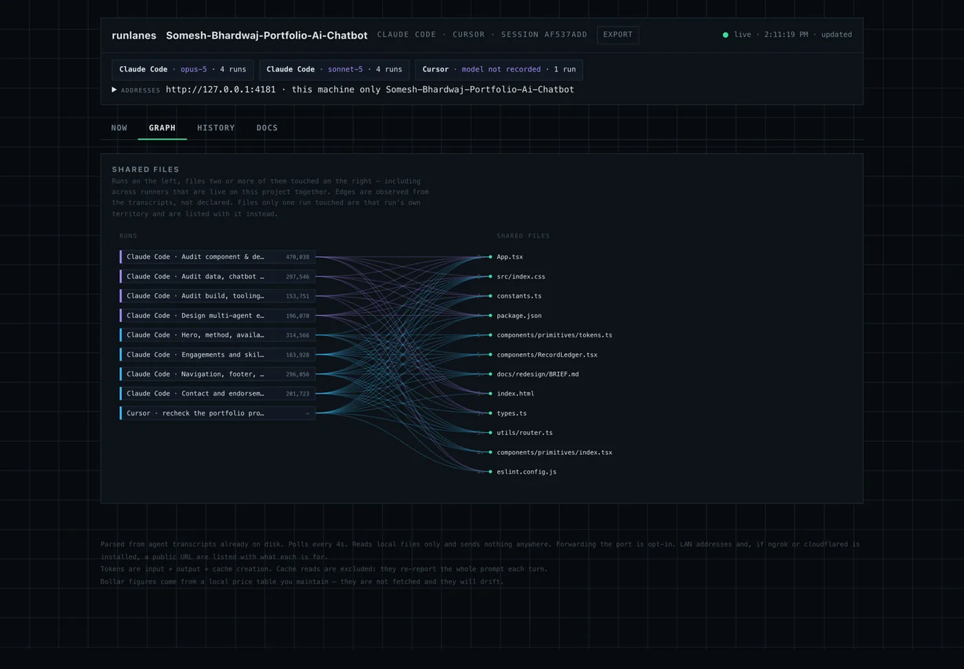Click the 2:11:19 PM timestamp

(x=786, y=34)
